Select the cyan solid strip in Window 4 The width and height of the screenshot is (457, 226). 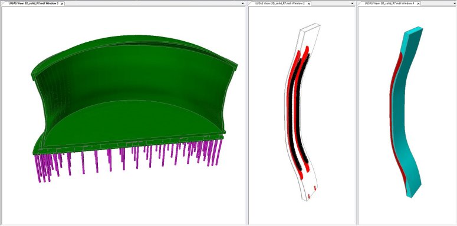coord(406,117)
